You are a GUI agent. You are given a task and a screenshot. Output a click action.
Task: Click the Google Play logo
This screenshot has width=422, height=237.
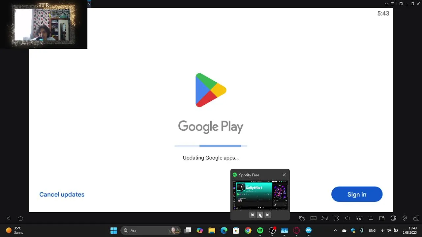211,90
